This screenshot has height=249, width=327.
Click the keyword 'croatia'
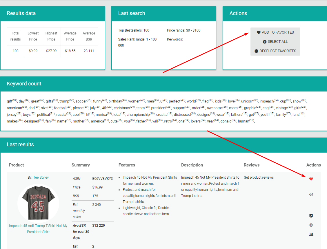(x=162, y=115)
